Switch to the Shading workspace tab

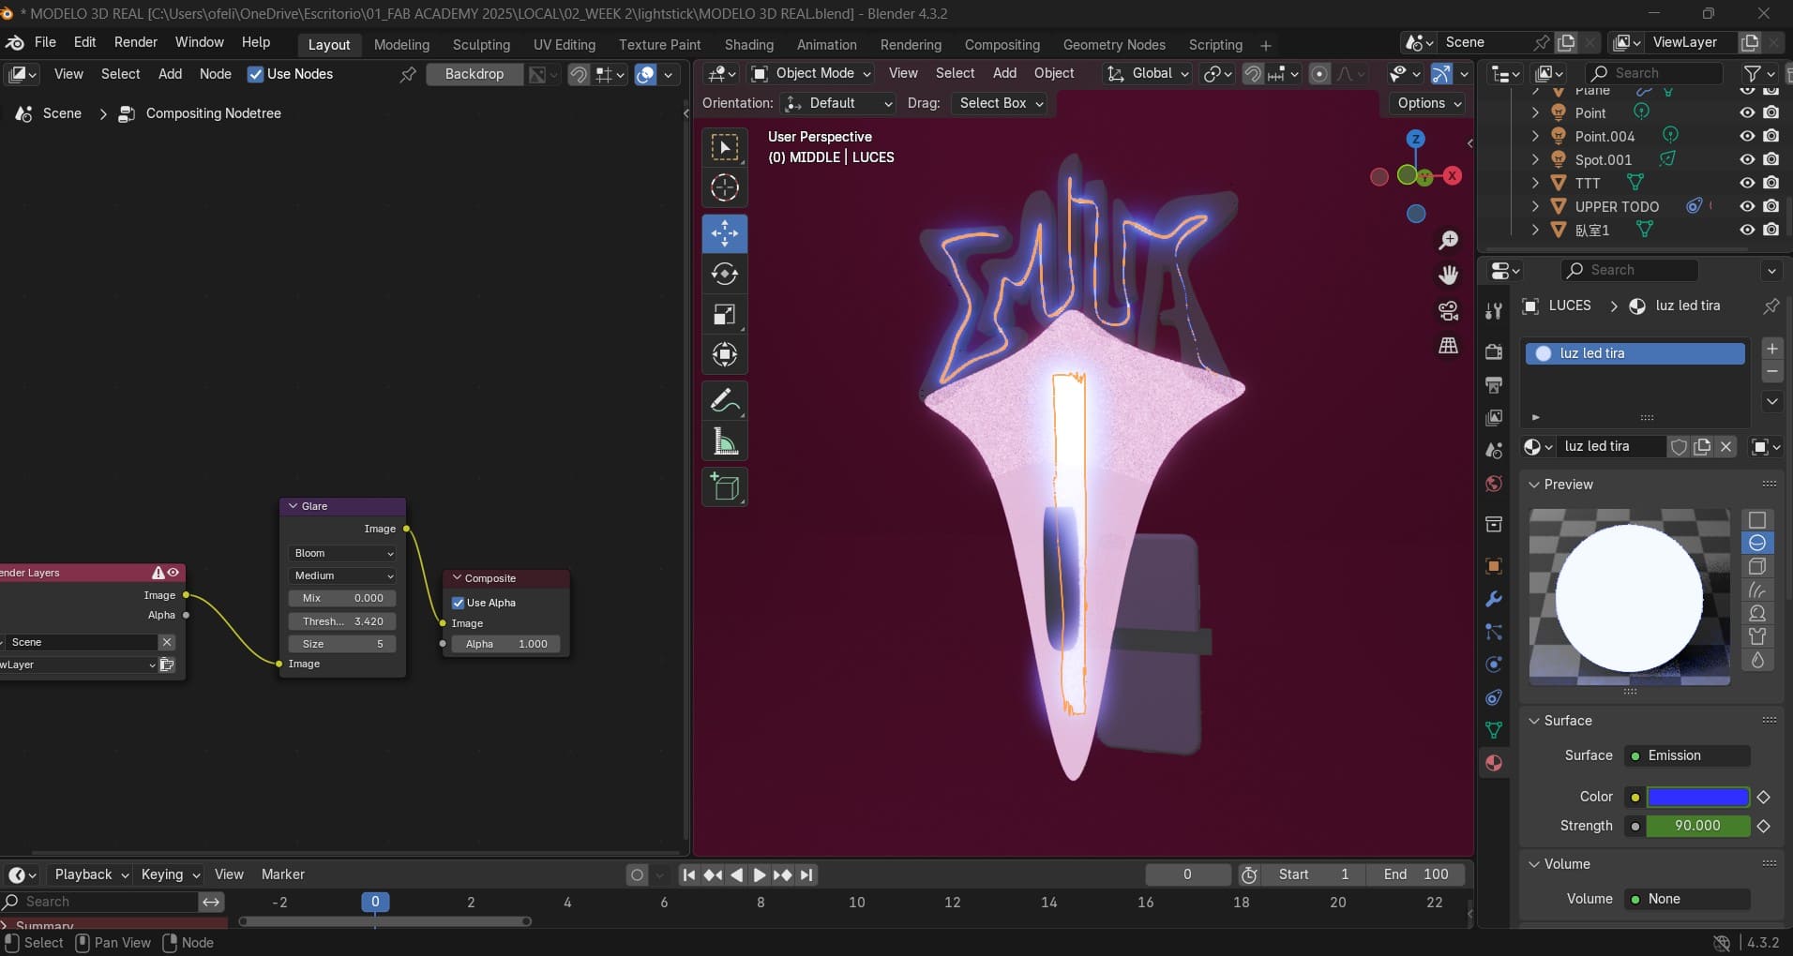tap(749, 44)
